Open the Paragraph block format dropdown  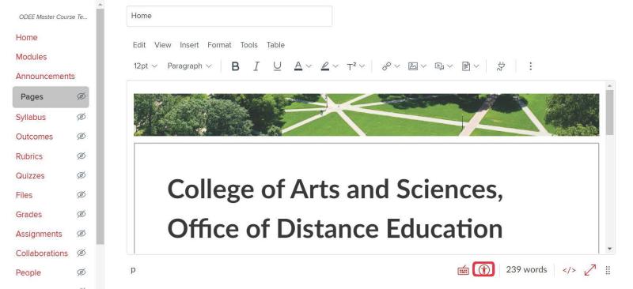pyautogui.click(x=189, y=66)
